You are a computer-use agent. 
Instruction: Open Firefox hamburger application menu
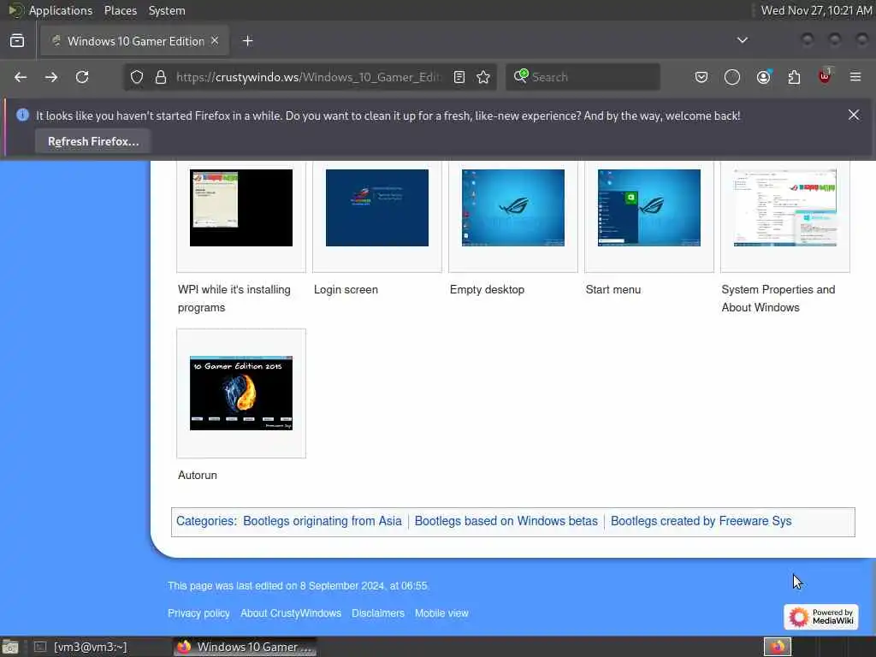click(855, 77)
